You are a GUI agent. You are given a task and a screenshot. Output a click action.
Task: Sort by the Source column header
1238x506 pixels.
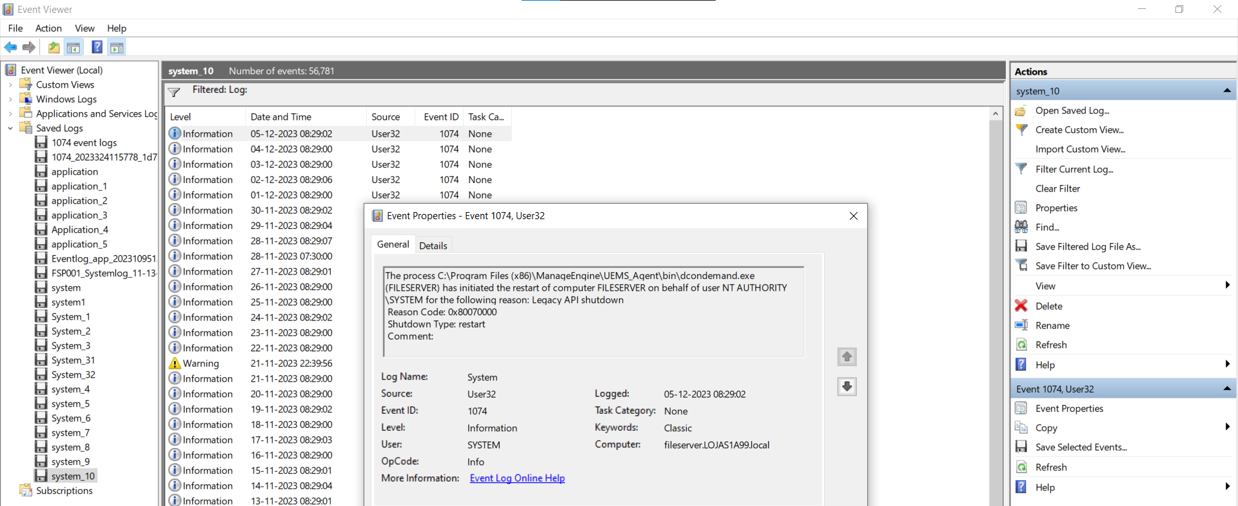pyautogui.click(x=391, y=117)
